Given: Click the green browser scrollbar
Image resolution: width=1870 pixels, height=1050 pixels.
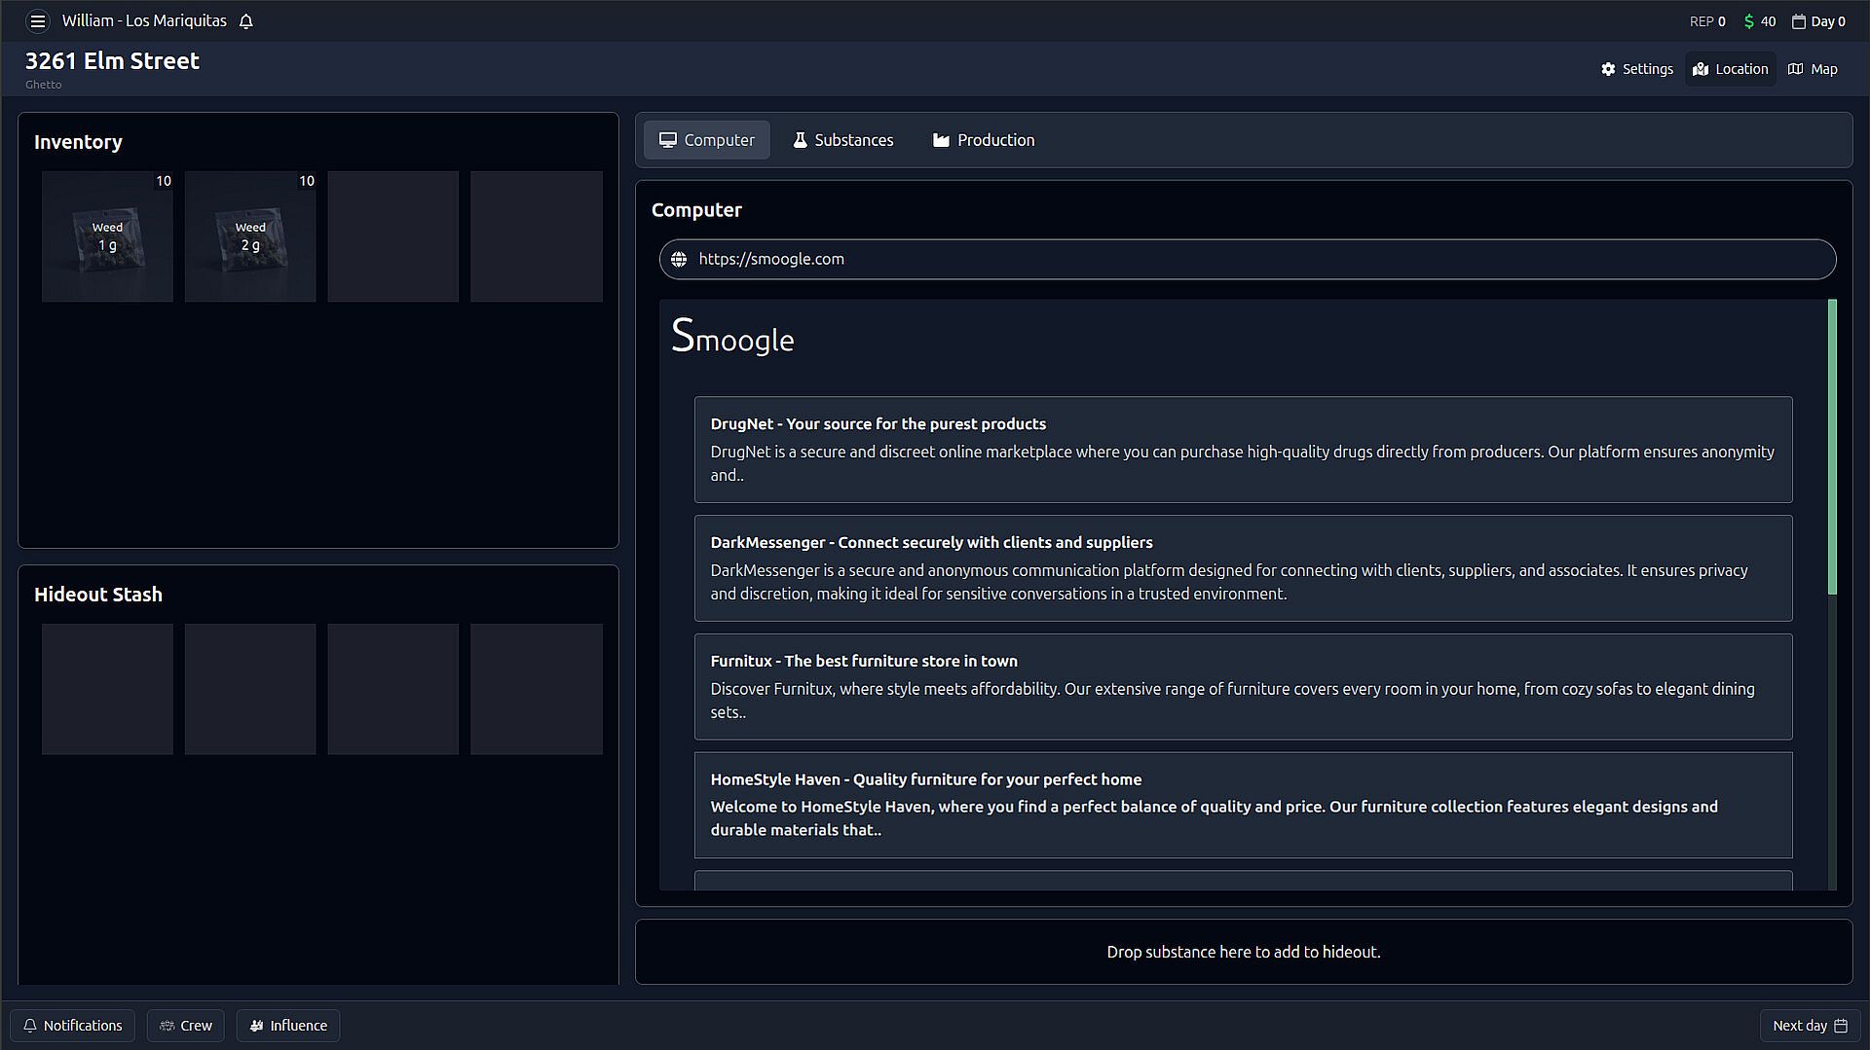Looking at the screenshot, I should (1832, 447).
